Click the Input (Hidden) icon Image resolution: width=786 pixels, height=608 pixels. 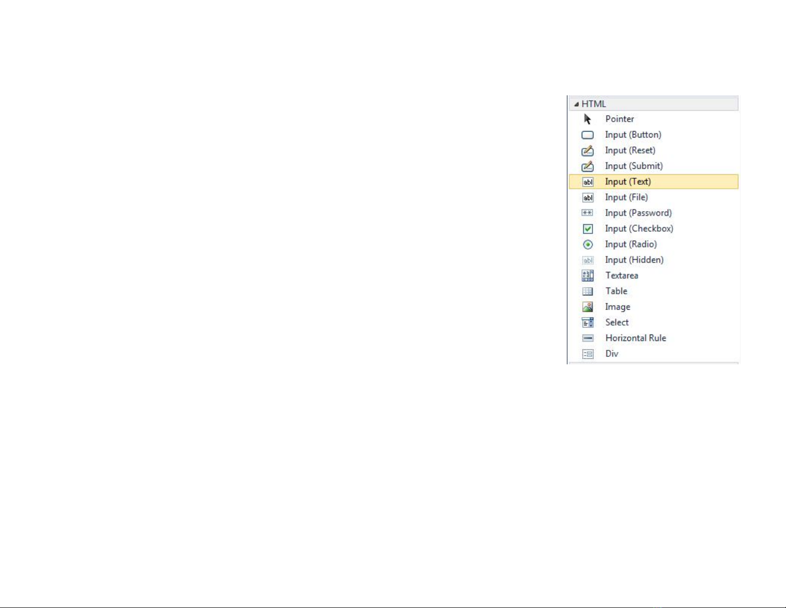[x=588, y=260]
